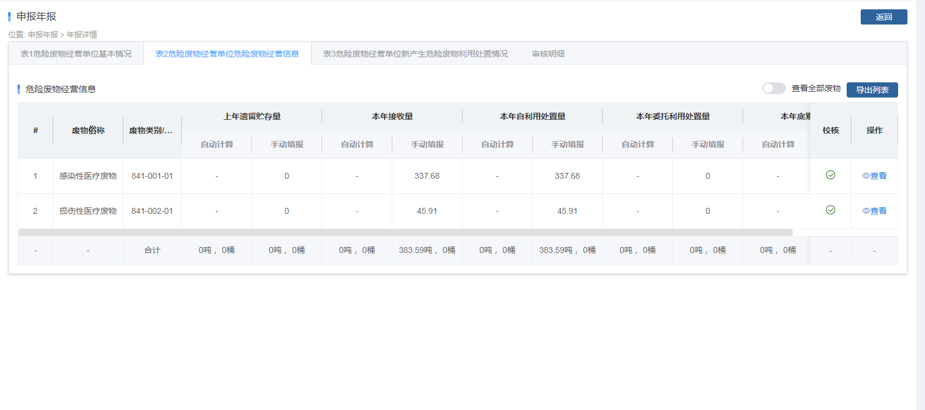The height and width of the screenshot is (410, 925).
Task: Click green check icon for row 2
Action: tap(830, 210)
